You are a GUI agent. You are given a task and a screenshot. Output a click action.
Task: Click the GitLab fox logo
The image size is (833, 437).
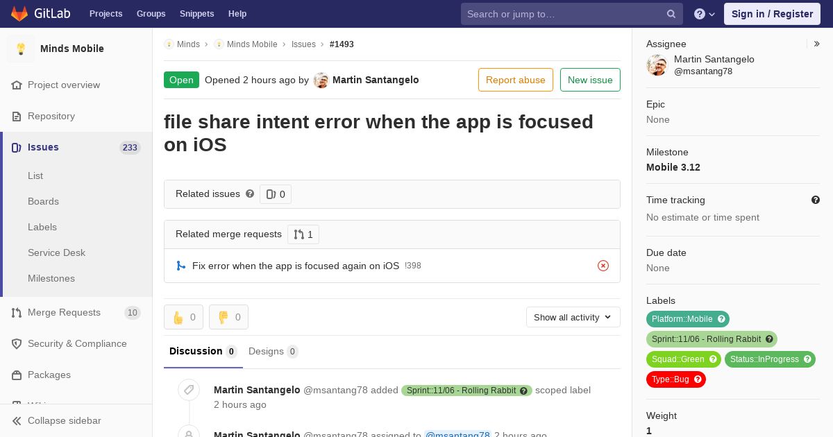pos(19,14)
